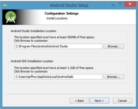The height and width of the screenshot is (109, 138).
Task: Click the Android SDK install path field
Action: [x=58, y=77]
